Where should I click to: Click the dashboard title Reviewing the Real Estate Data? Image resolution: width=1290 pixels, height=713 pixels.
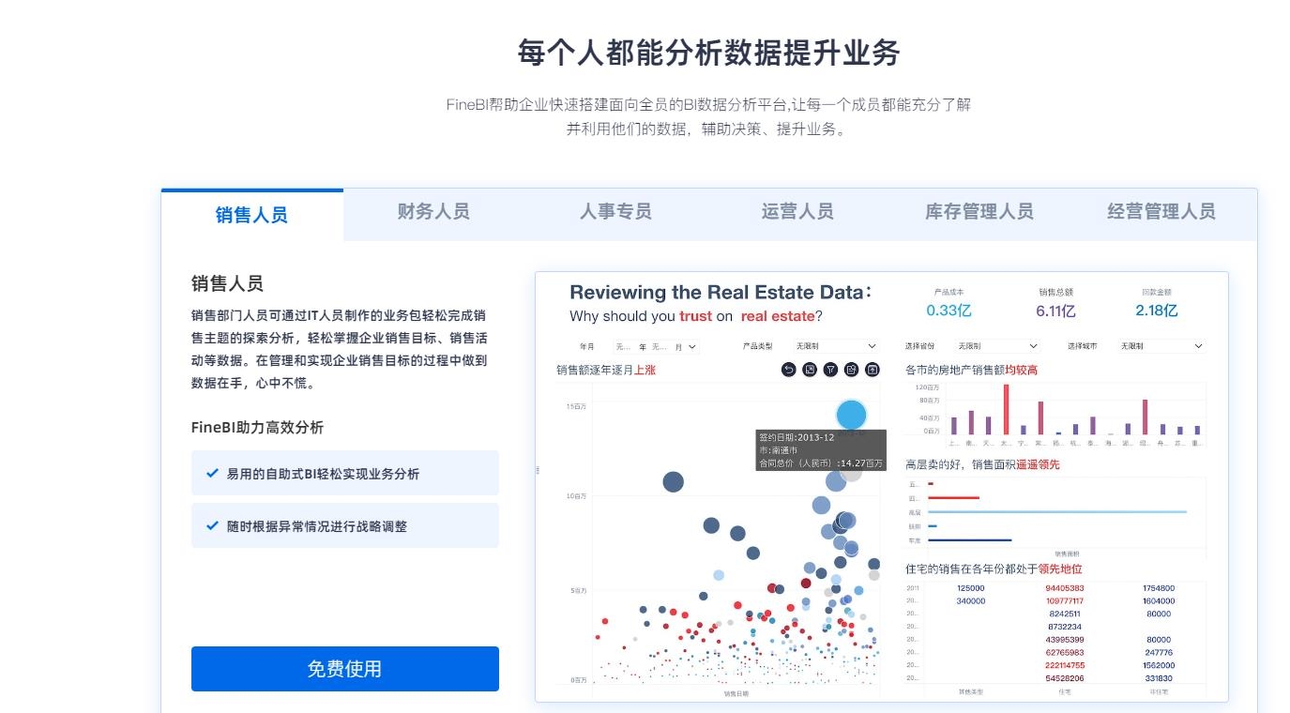coord(721,293)
